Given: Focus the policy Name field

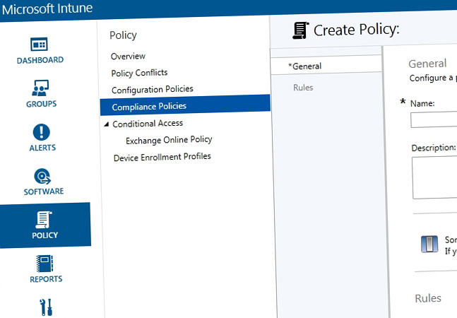Looking at the screenshot, I should point(434,119).
